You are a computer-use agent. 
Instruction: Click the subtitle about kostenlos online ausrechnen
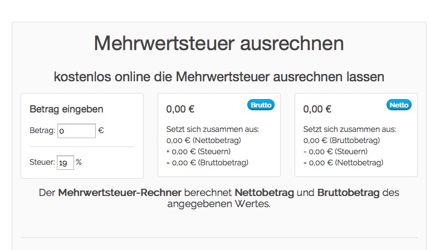point(219,77)
